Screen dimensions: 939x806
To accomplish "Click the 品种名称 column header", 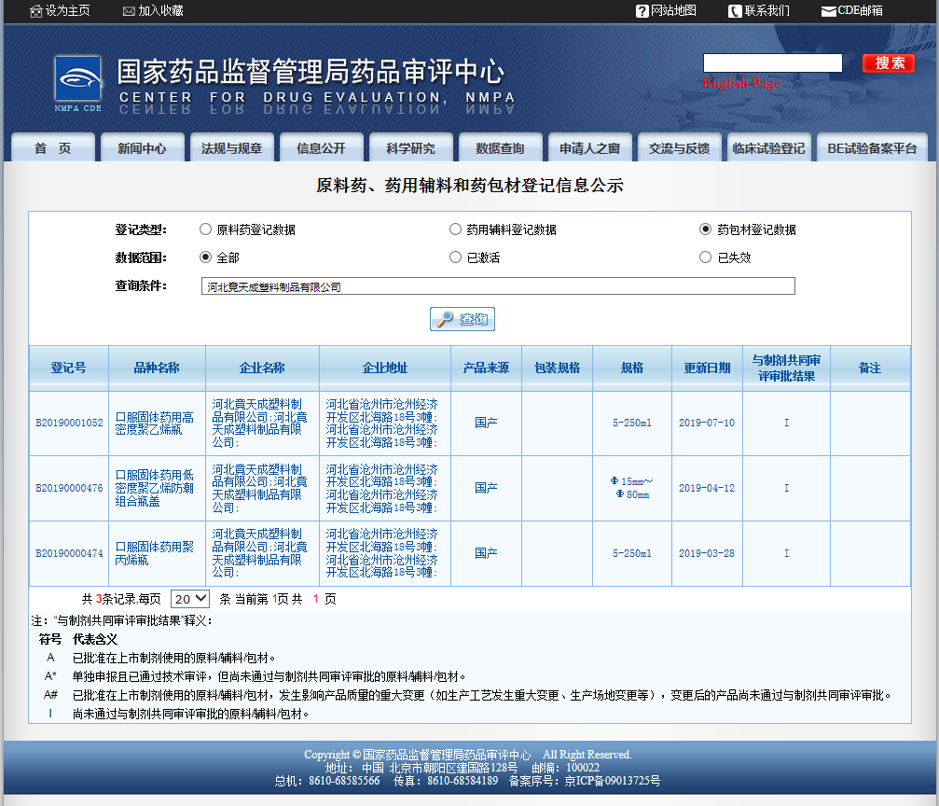I will click(x=157, y=368).
